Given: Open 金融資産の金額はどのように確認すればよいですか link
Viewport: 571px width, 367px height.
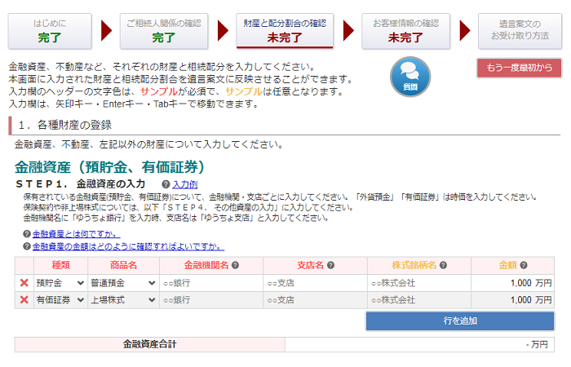Looking at the screenshot, I should [x=128, y=246].
